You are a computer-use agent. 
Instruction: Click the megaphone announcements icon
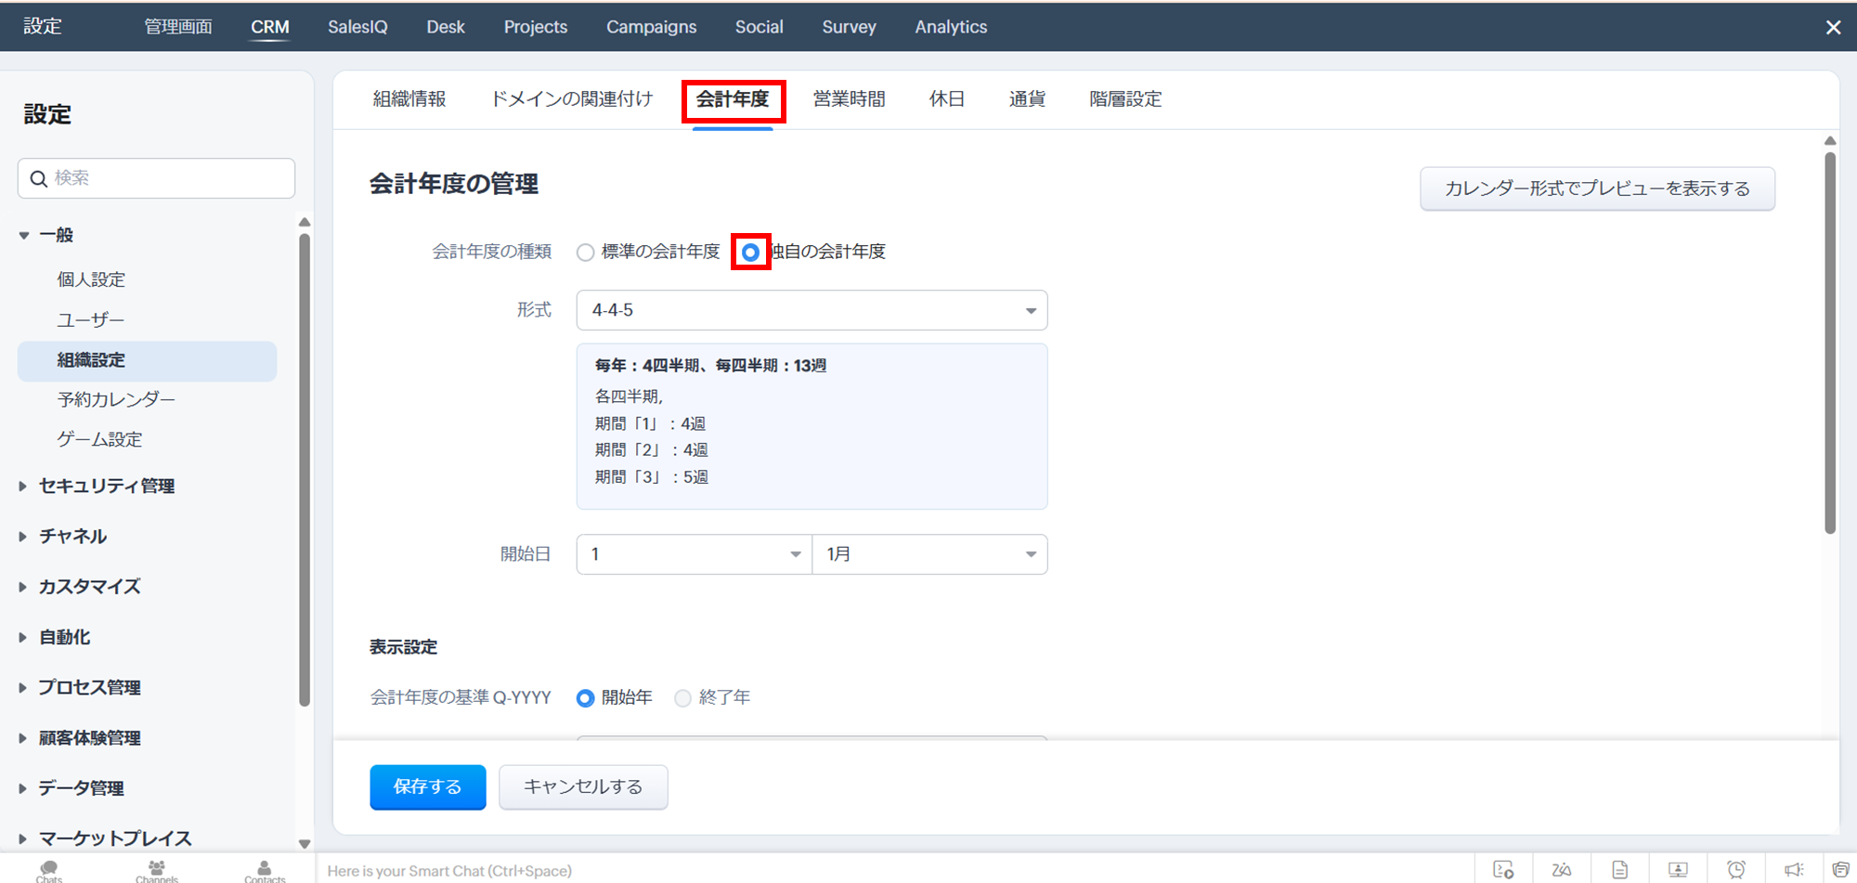1793,870
